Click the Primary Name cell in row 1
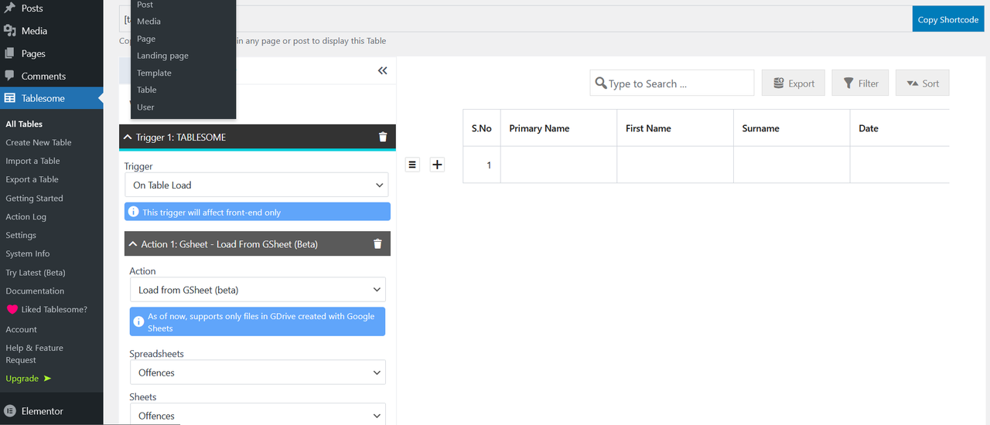The height and width of the screenshot is (425, 990). coord(559,165)
